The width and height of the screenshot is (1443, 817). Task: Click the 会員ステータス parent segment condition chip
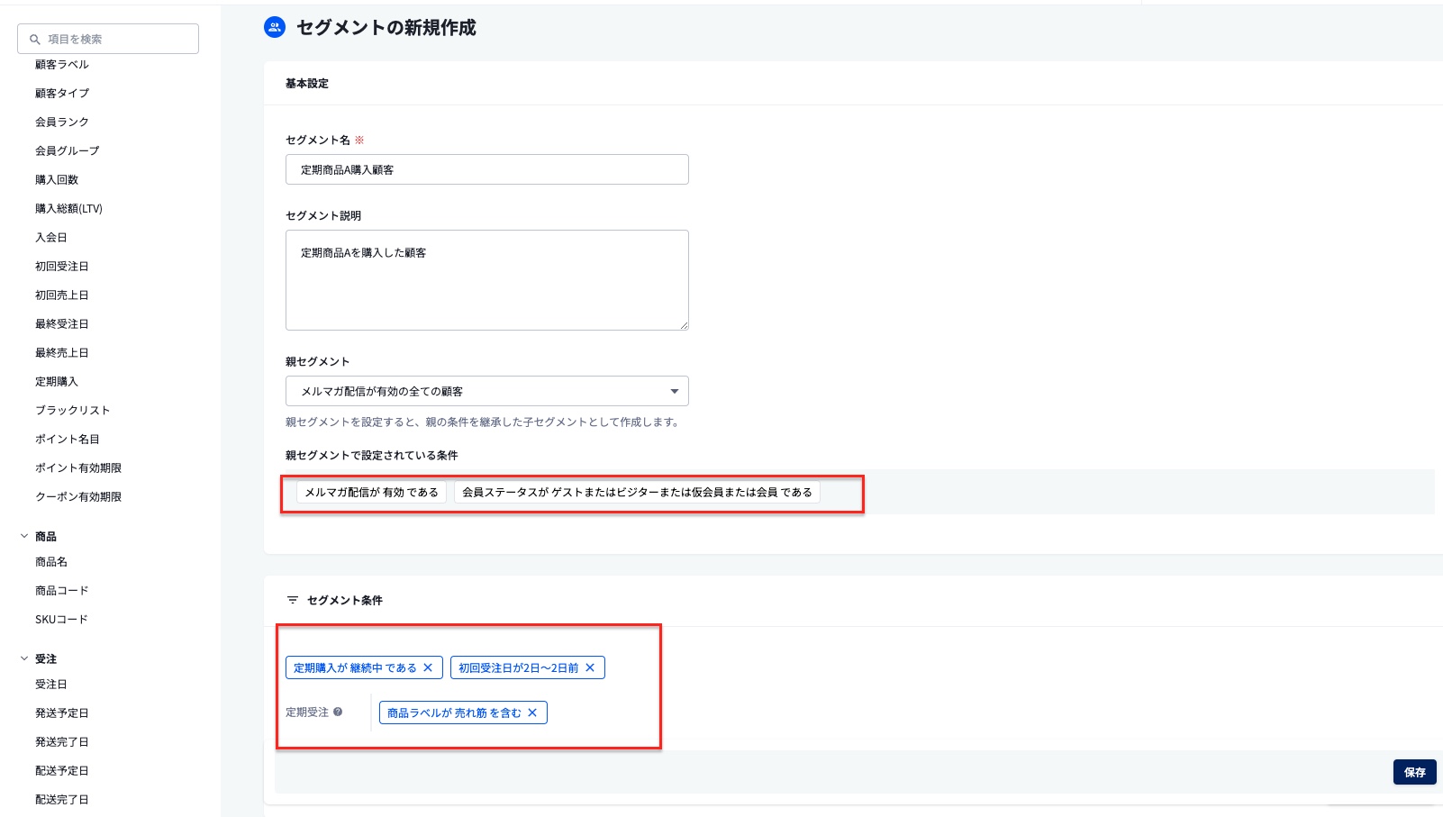pos(638,492)
